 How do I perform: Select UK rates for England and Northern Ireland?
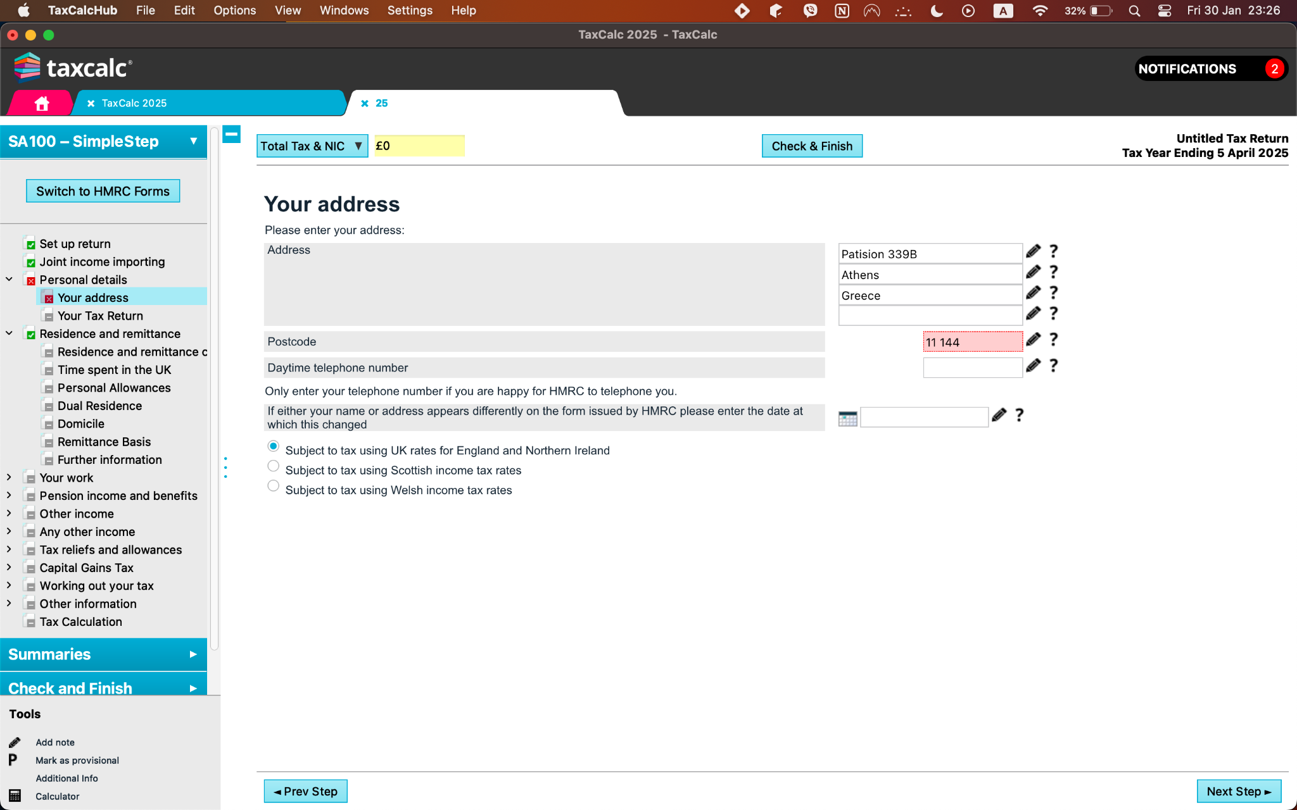pos(273,447)
